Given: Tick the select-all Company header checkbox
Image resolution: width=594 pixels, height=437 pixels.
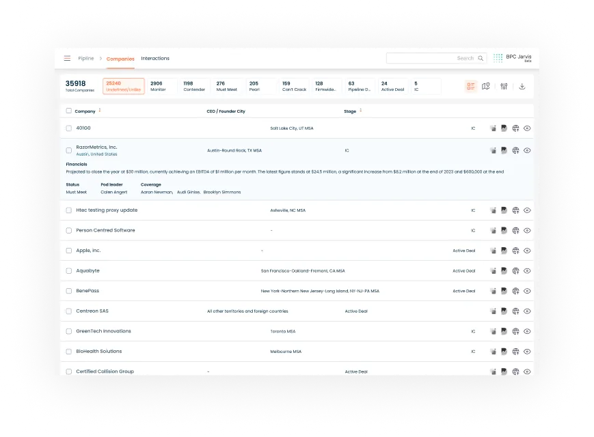Looking at the screenshot, I should pos(68,111).
